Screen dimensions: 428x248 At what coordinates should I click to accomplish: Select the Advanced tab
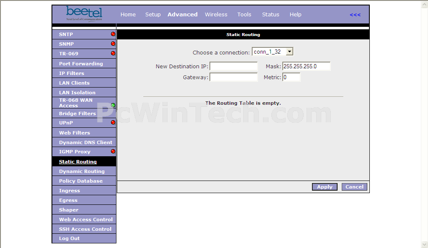(183, 15)
